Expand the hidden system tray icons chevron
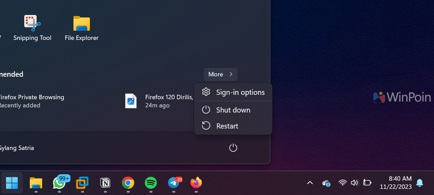Screen dimensions: 434x195 tap(310, 183)
